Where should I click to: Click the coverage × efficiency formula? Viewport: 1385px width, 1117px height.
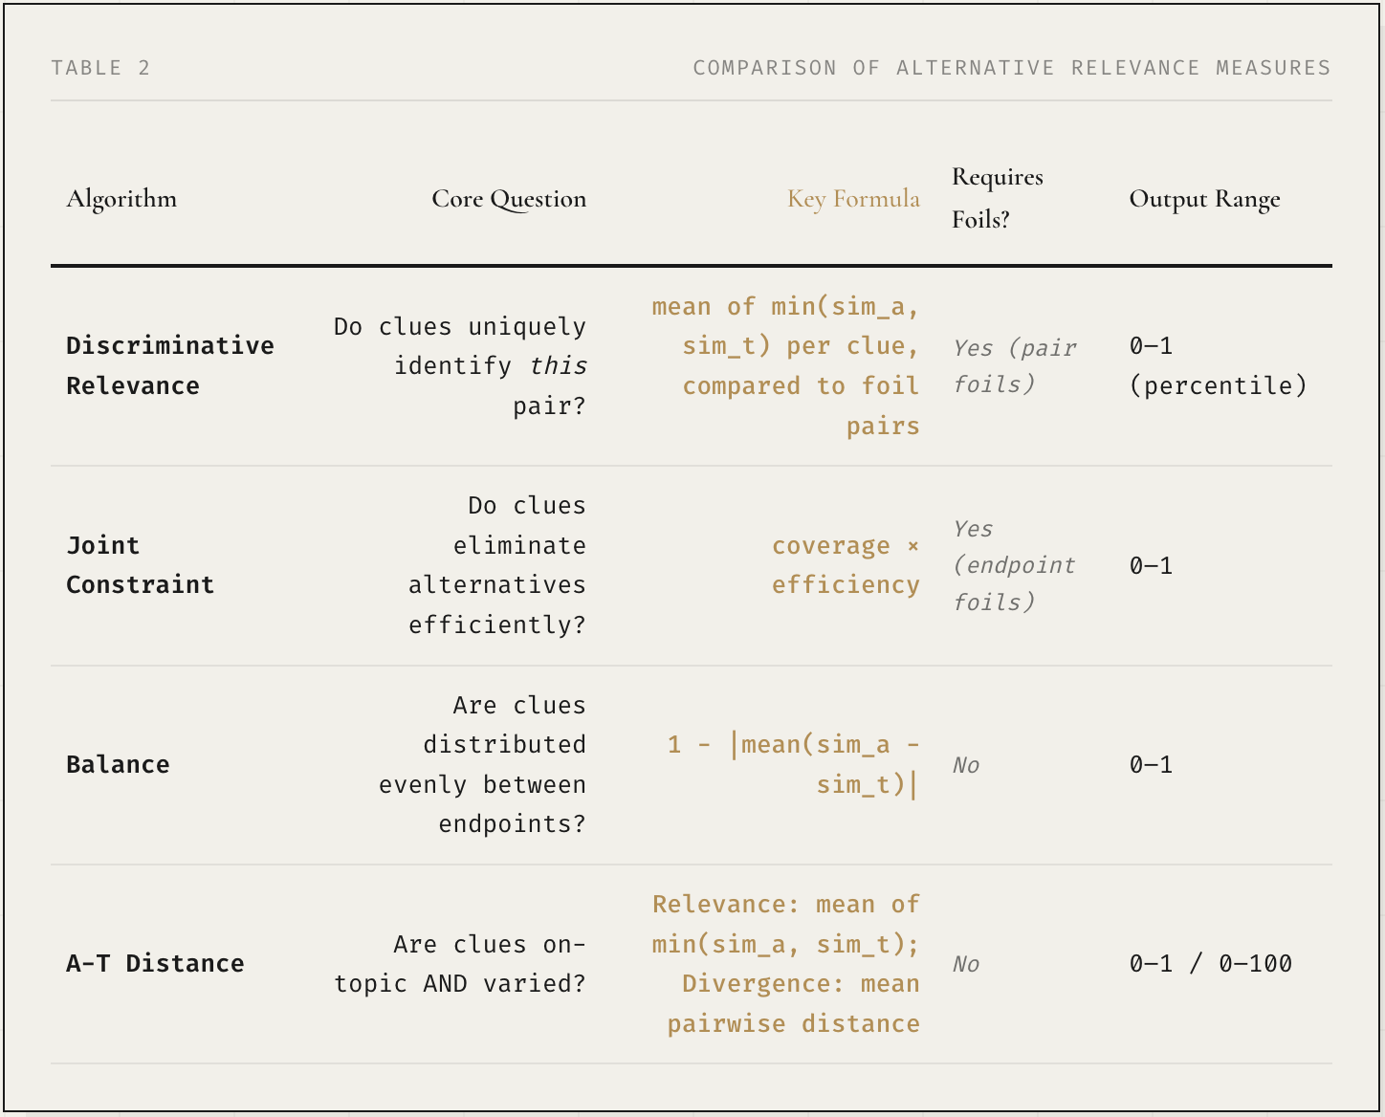pos(846,565)
